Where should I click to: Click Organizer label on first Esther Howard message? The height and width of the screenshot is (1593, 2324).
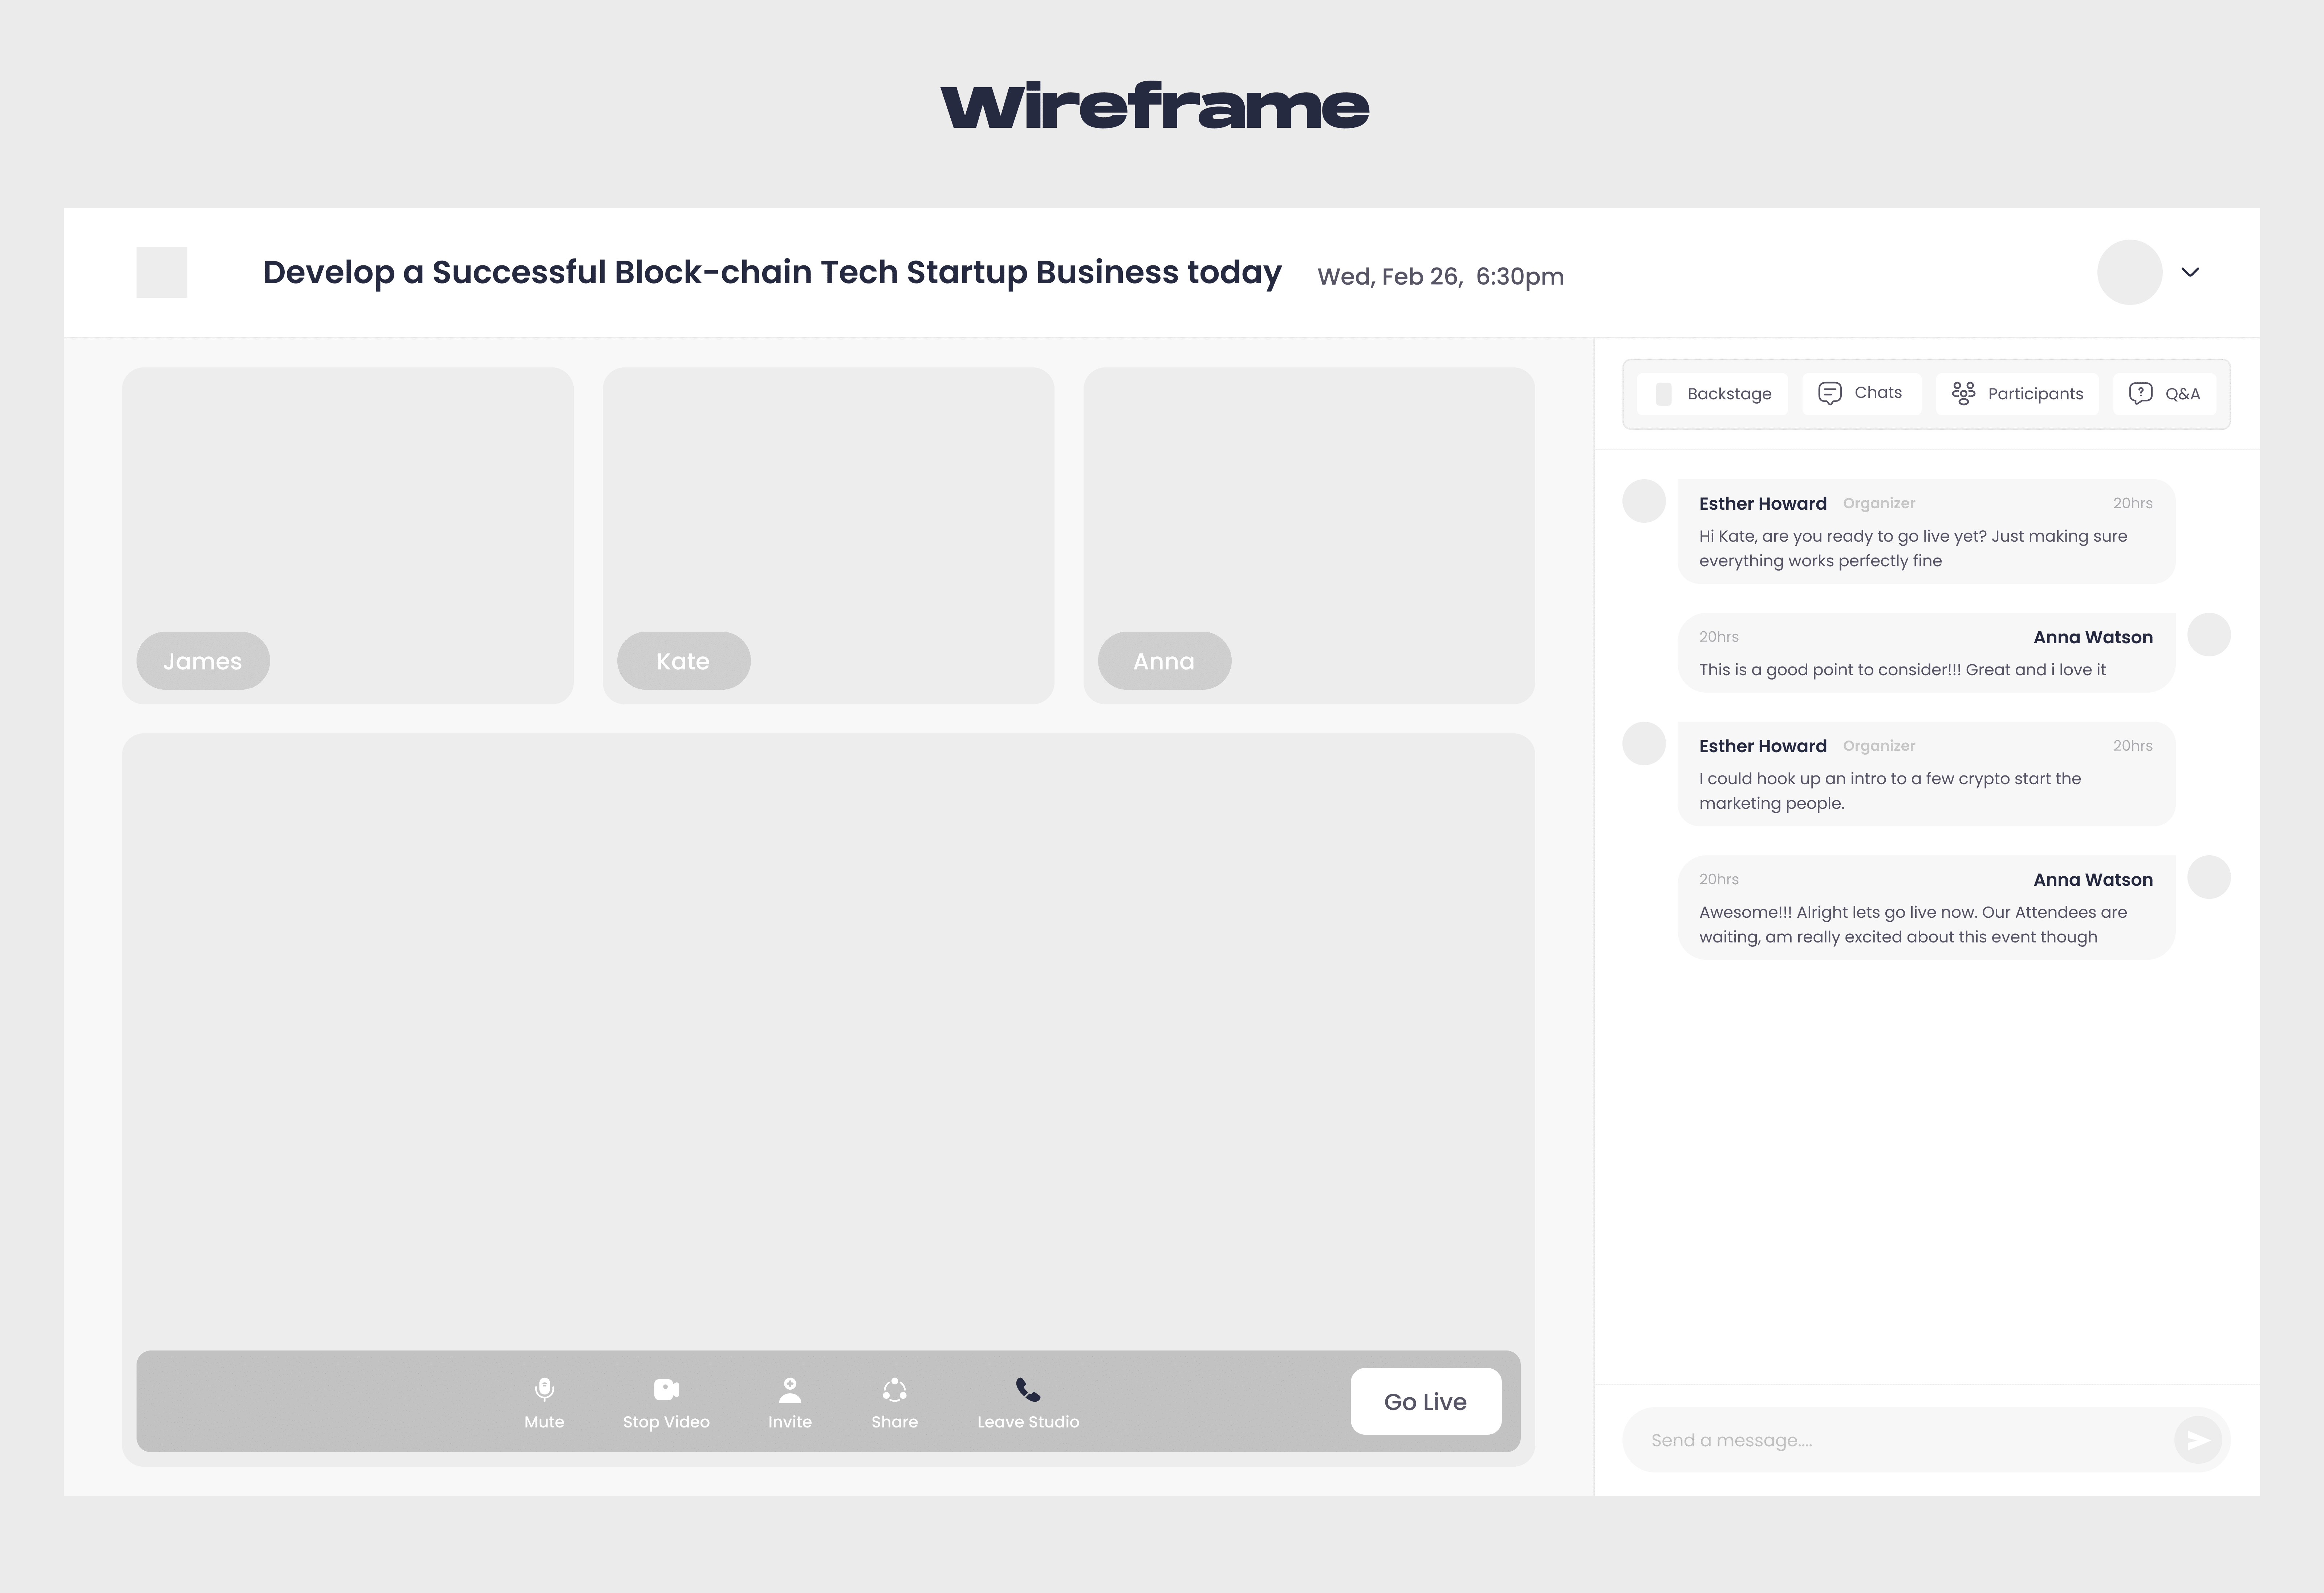point(1879,503)
